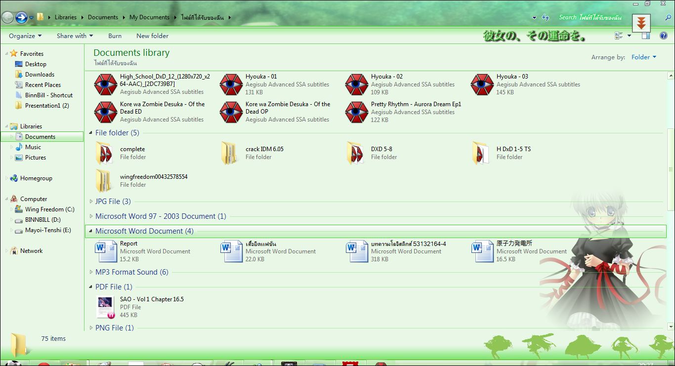
Task: Expand the PNG File (1) group
Action: pos(91,328)
